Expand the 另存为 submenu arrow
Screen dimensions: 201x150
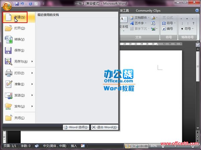pyautogui.click(x=32, y=61)
